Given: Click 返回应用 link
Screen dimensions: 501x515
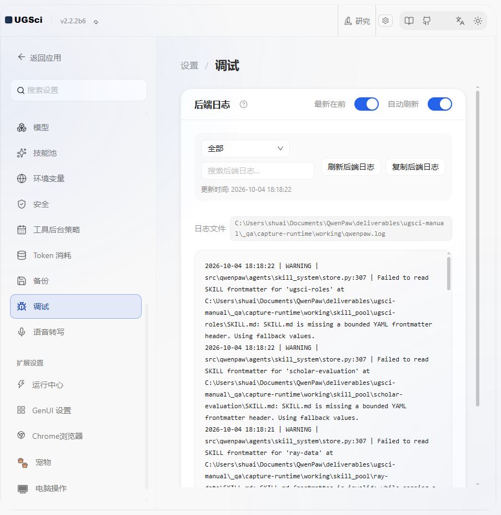Looking at the screenshot, I should point(39,58).
